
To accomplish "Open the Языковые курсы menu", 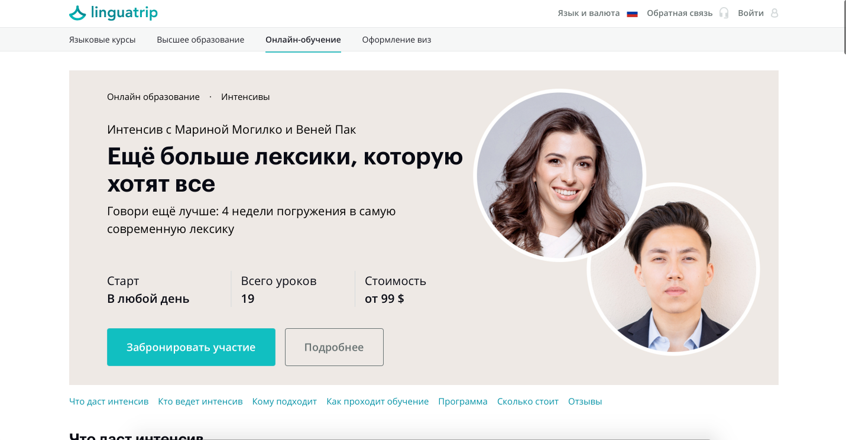I will [x=102, y=40].
